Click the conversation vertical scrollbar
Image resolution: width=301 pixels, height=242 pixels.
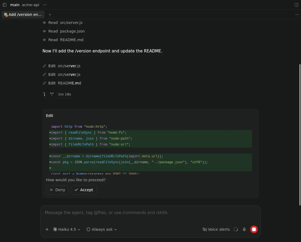click(300, 134)
